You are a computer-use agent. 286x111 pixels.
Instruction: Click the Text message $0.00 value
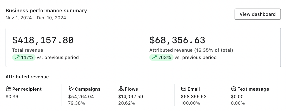[237, 97]
